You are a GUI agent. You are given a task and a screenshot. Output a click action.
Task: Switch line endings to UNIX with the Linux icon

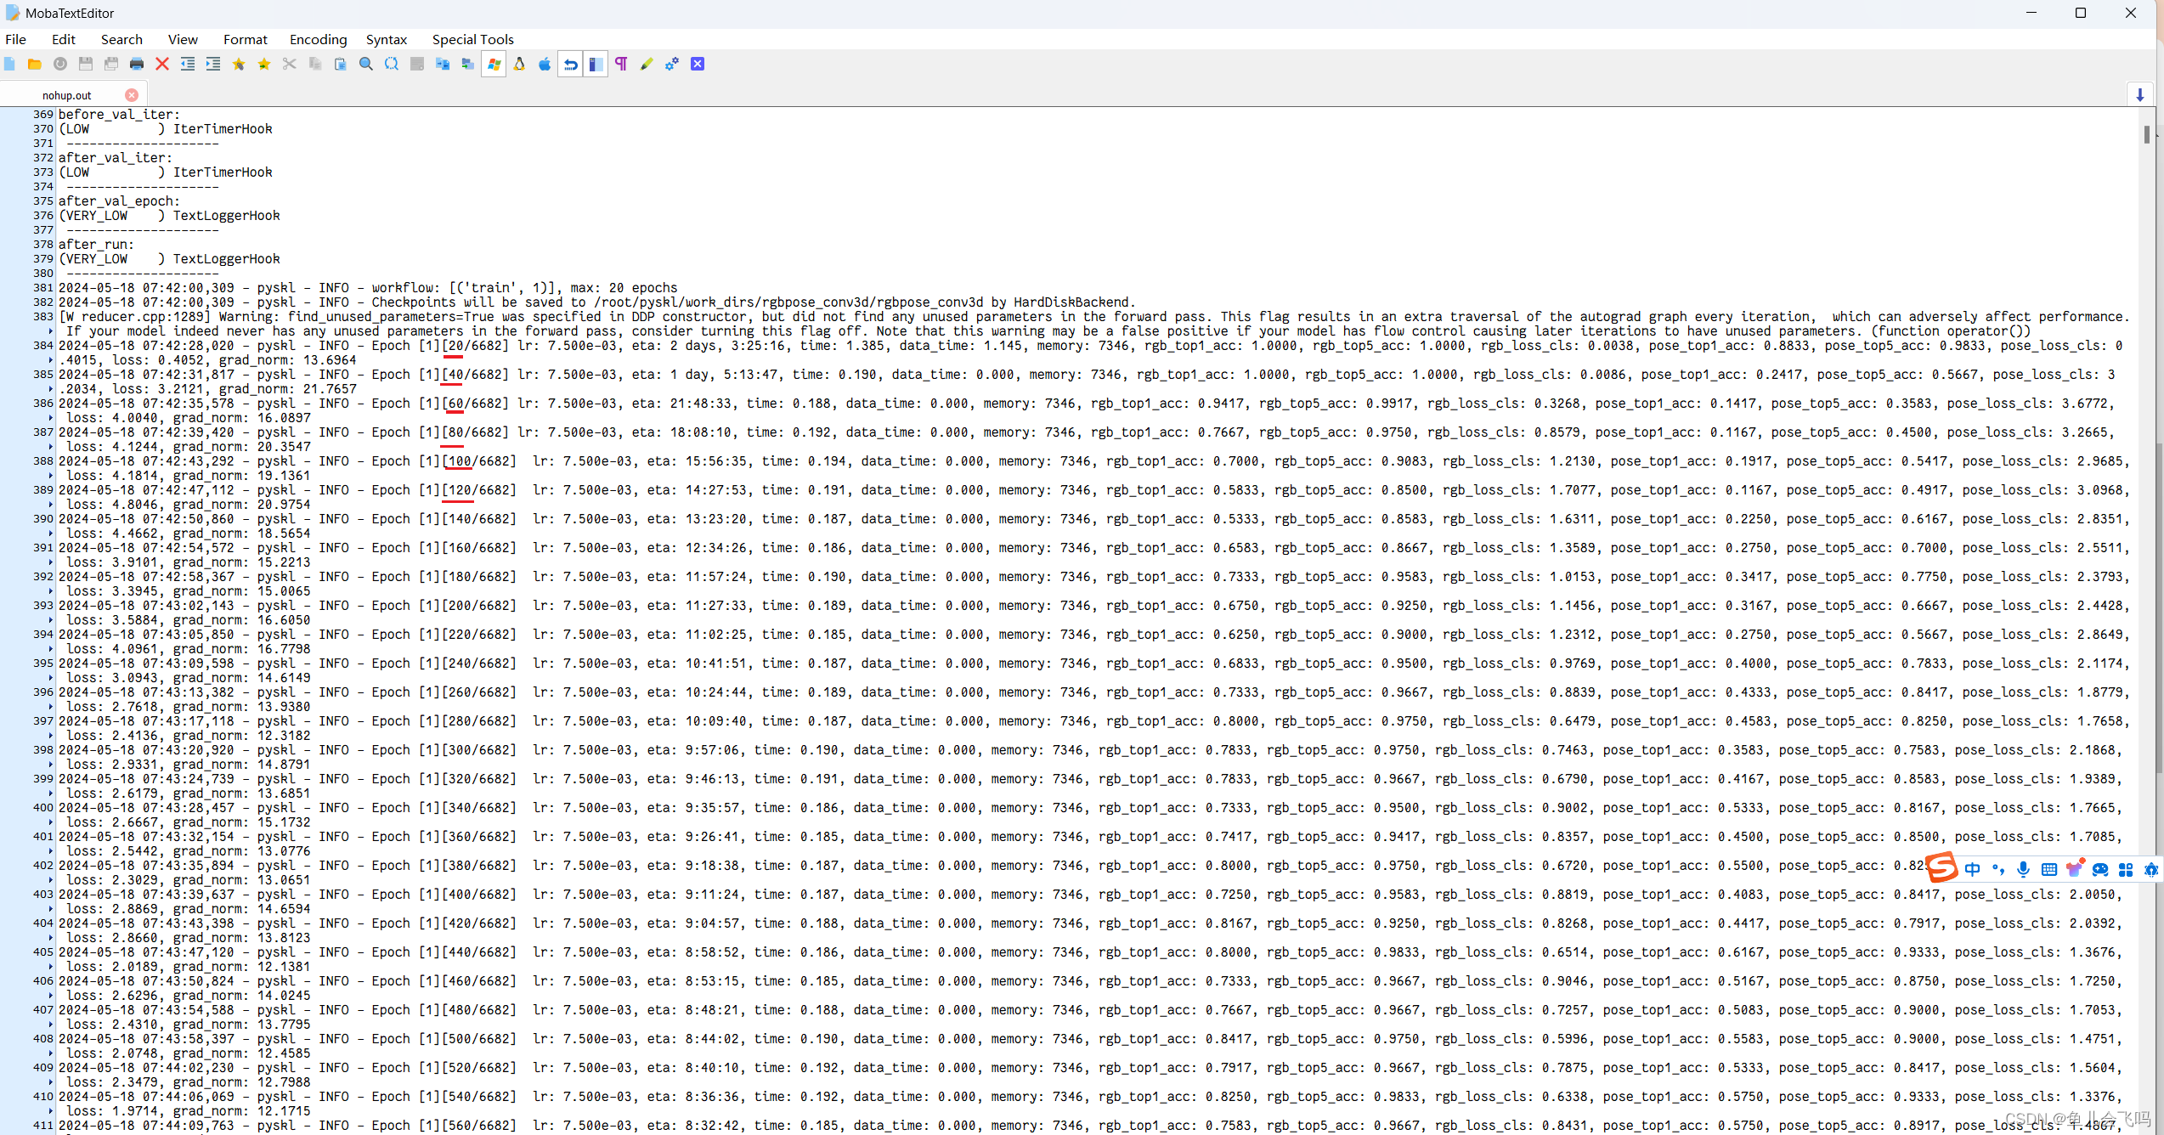(x=519, y=64)
